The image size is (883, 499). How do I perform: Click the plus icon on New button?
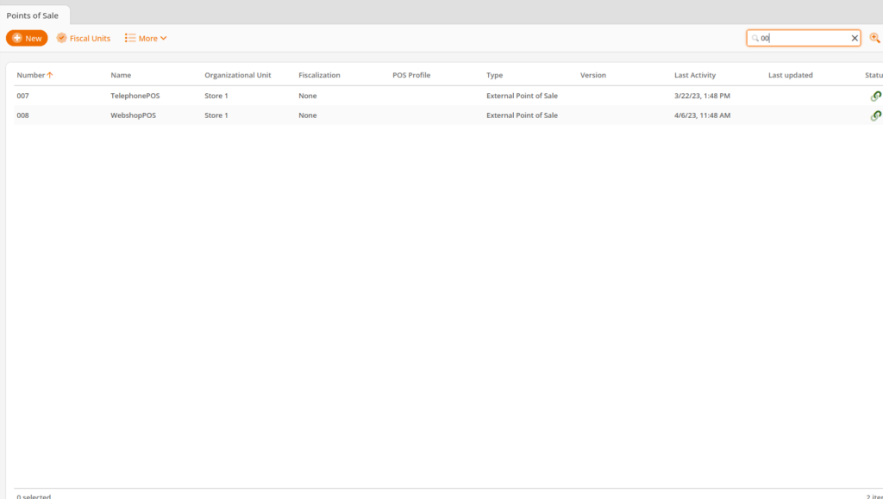[17, 38]
